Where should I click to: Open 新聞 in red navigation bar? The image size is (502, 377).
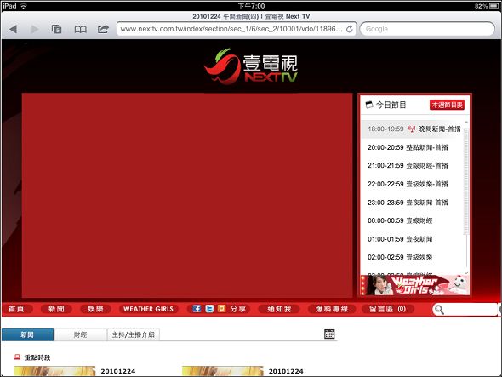pos(56,309)
